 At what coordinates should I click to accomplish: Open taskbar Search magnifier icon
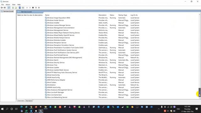click(7, 109)
